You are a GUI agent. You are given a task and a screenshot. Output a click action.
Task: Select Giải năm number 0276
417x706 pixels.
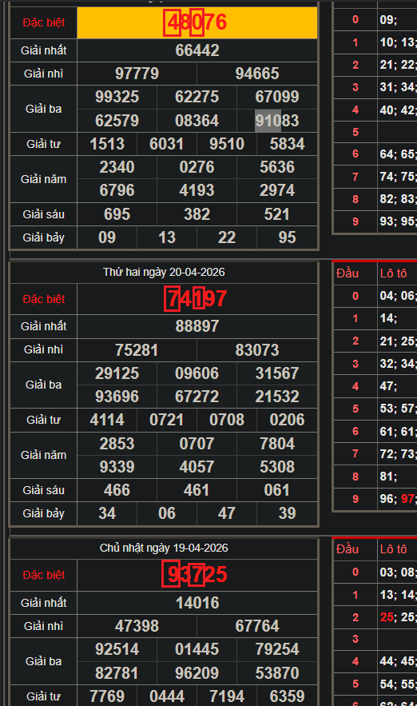coord(197,167)
